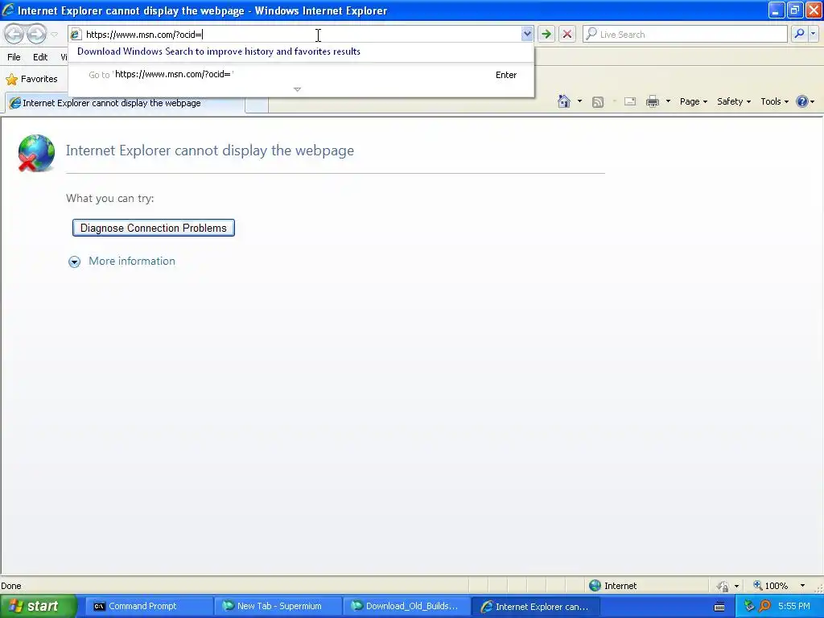824x618 pixels.
Task: Click into the address bar URL field
Action: pos(303,35)
